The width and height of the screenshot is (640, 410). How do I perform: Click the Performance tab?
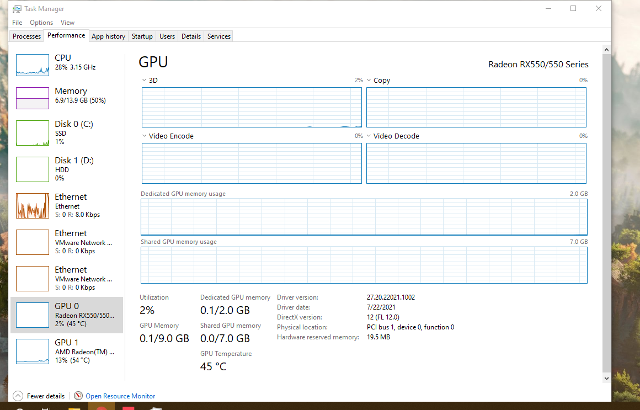click(x=66, y=35)
